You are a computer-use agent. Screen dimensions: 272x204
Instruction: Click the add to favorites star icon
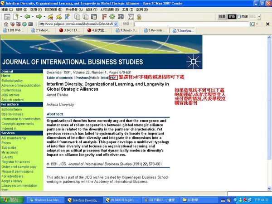(x=67, y=17)
